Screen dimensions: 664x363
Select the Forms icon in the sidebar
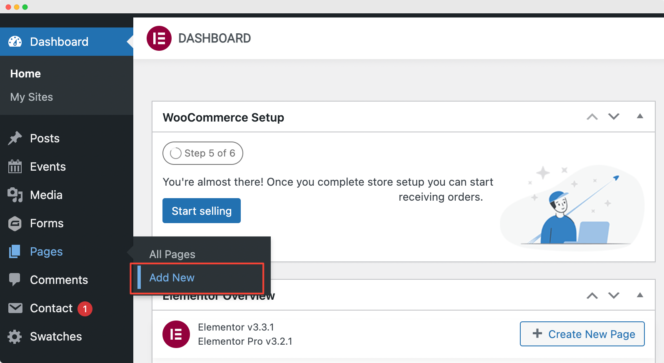(15, 223)
